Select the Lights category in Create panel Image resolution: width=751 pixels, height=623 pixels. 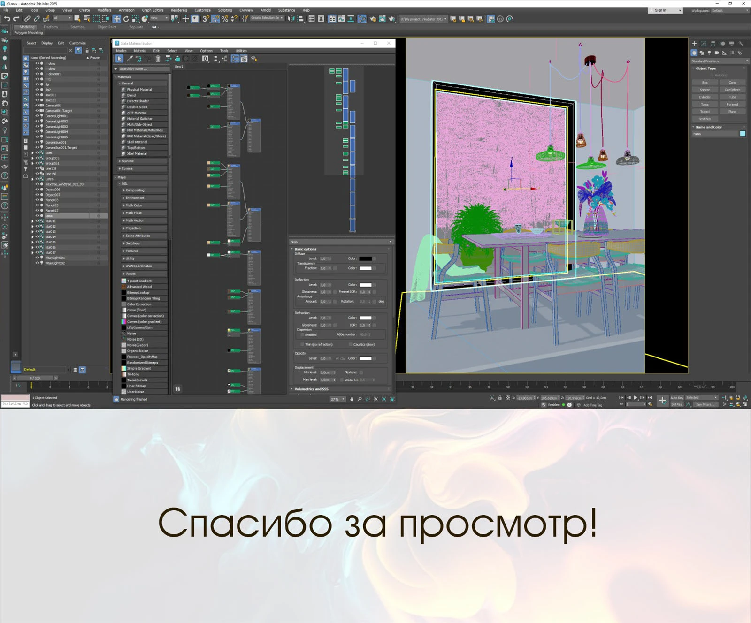[x=709, y=53]
